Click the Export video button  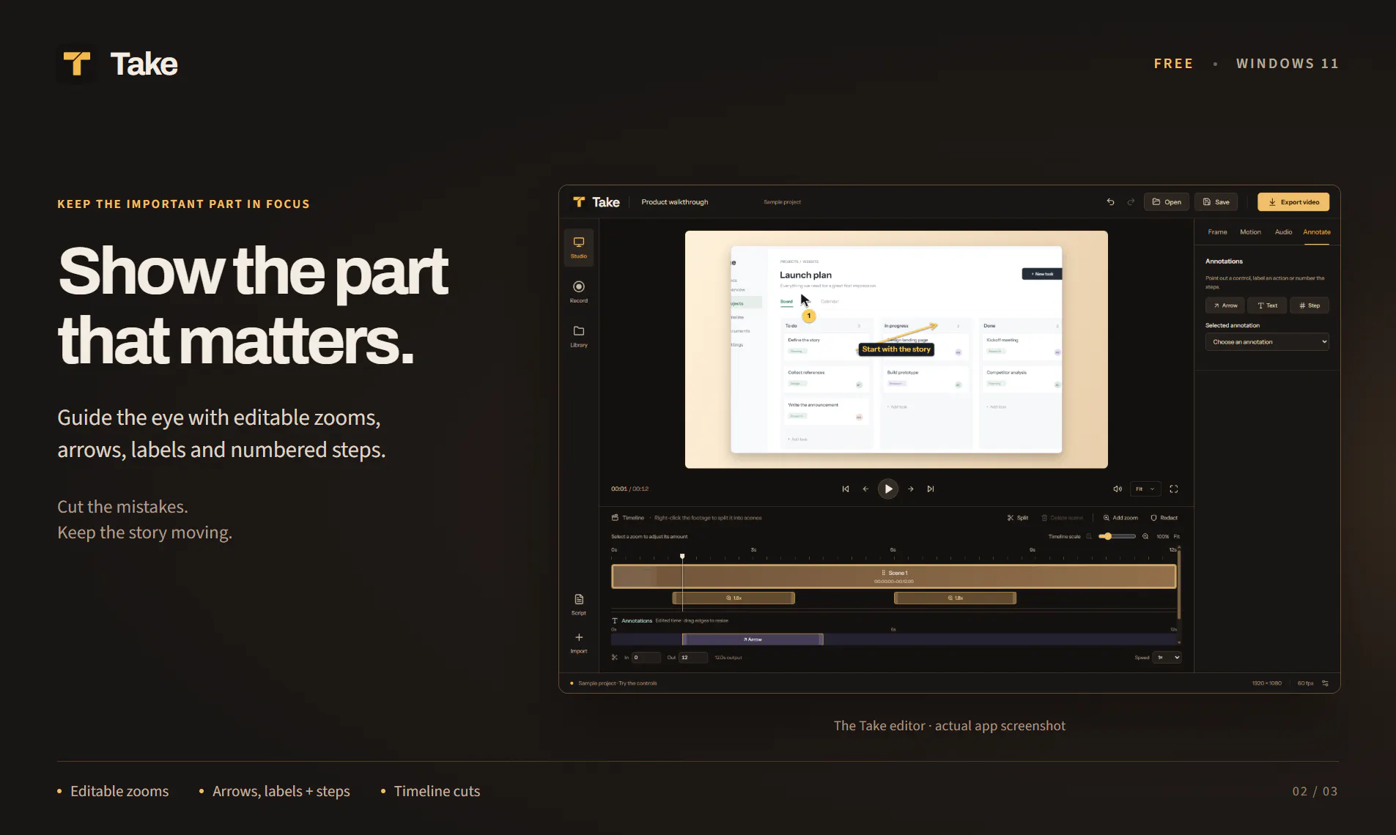pyautogui.click(x=1293, y=202)
